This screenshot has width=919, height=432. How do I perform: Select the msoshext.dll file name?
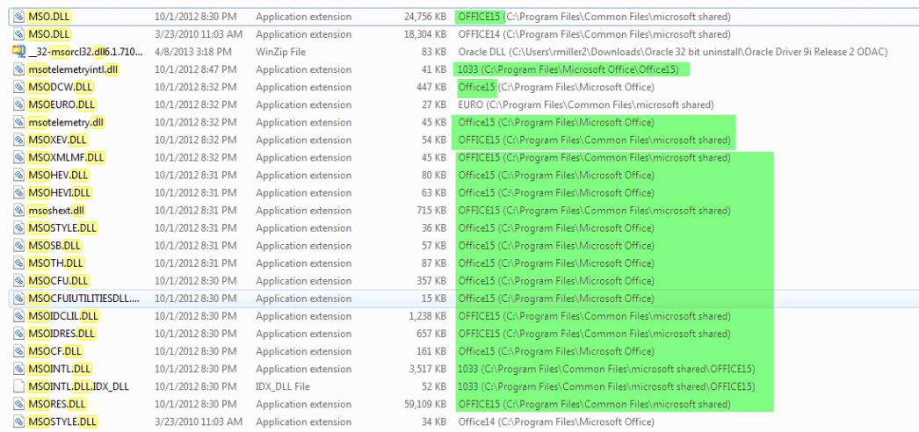(x=57, y=210)
